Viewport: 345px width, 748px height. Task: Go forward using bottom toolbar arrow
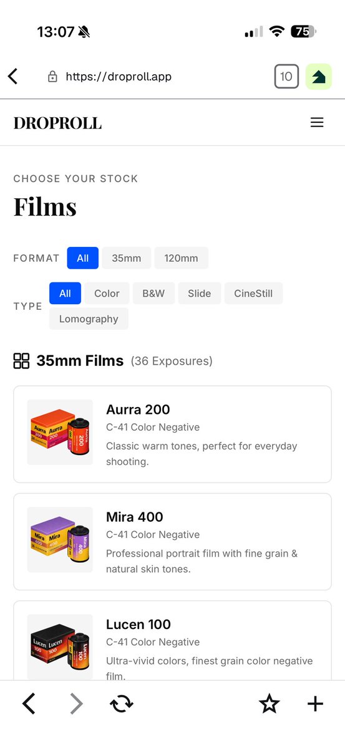[x=76, y=704]
